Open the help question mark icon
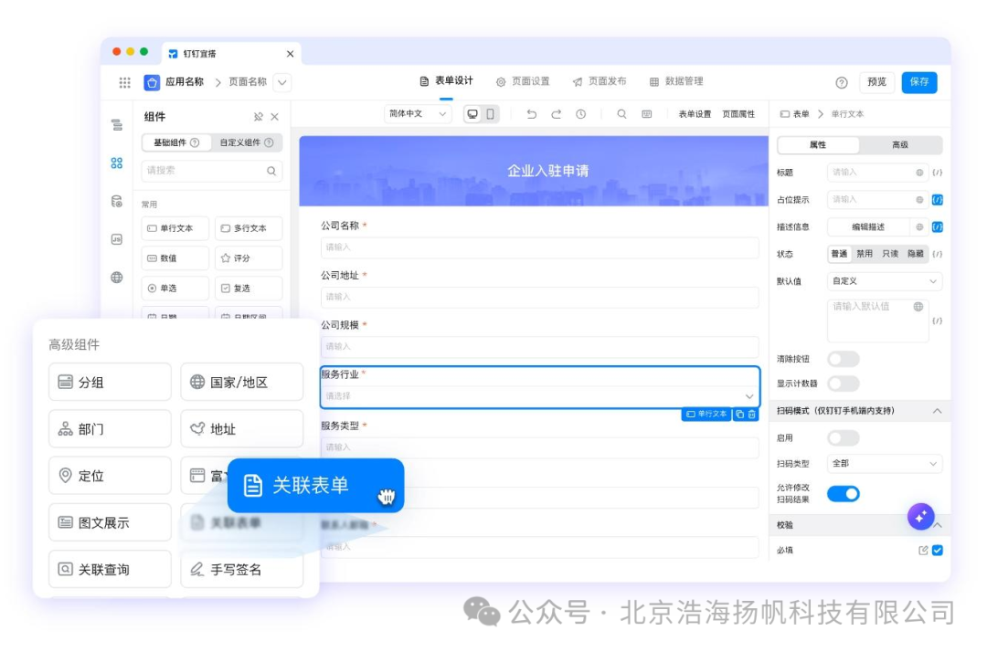The width and height of the screenshot is (987, 652). 841,82
